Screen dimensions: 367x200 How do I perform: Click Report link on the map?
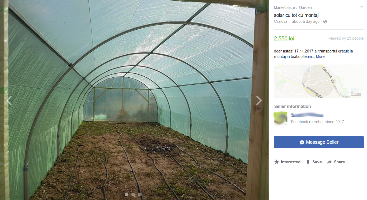pyautogui.click(x=356, y=94)
